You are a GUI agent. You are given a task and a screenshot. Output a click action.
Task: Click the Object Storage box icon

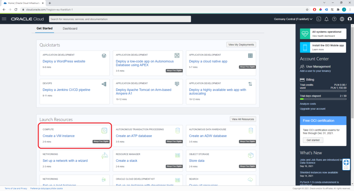(x=251, y=155)
